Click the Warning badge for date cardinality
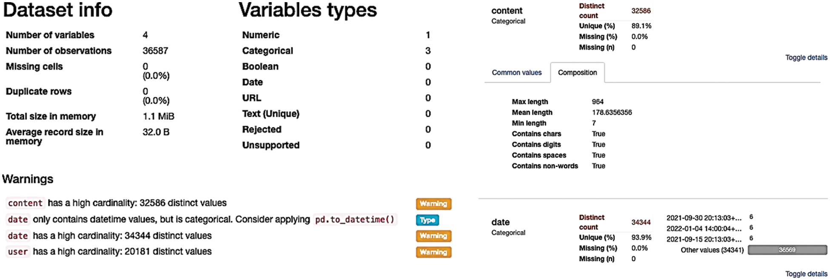This screenshot has width=830, height=280. coord(433,236)
